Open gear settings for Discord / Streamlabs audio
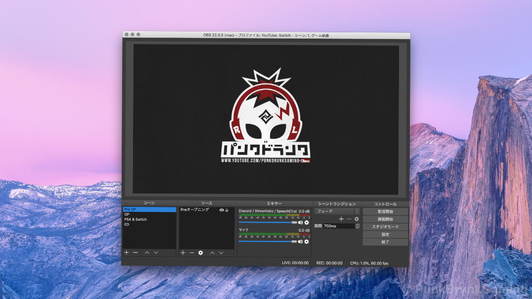Viewport: 532px width, 299px height. [x=307, y=223]
